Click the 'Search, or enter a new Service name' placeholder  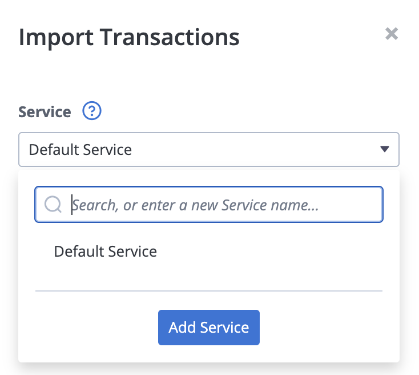point(195,205)
